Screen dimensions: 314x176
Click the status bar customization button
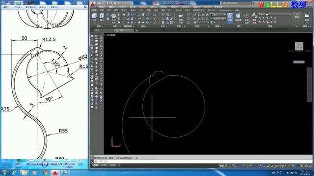pyautogui.click(x=310, y=166)
